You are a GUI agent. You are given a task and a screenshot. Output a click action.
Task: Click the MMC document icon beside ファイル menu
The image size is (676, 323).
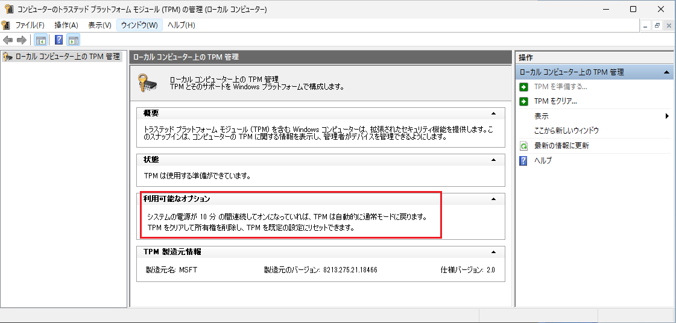5,25
